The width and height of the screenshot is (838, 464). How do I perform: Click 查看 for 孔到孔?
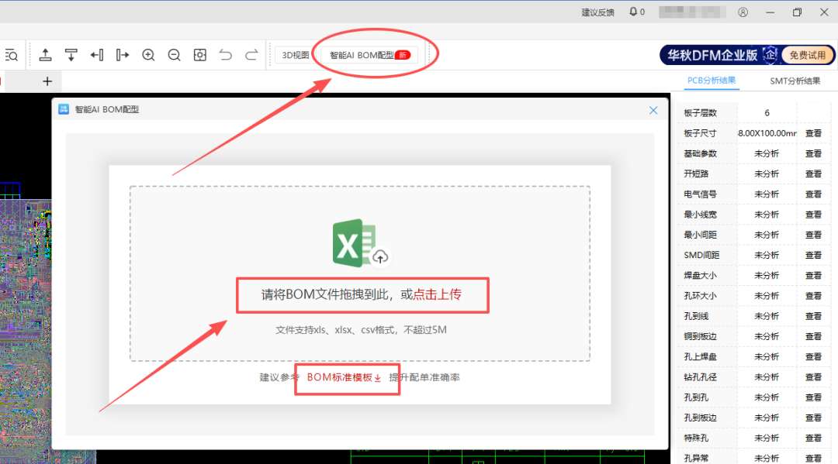coord(813,397)
